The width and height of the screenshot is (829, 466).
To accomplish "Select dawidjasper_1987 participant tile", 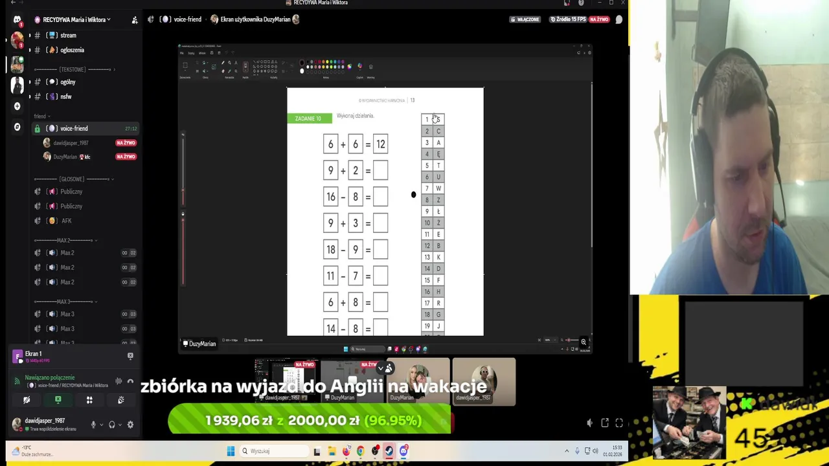I will (x=484, y=382).
